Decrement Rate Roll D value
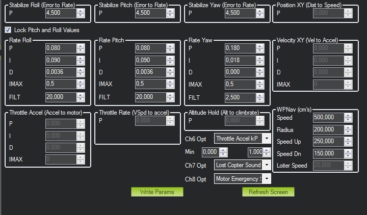Screen dimensions: 367x215 pos(81,74)
